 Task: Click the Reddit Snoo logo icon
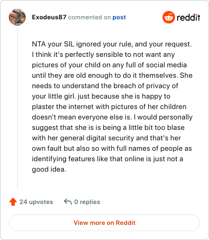coord(169,17)
